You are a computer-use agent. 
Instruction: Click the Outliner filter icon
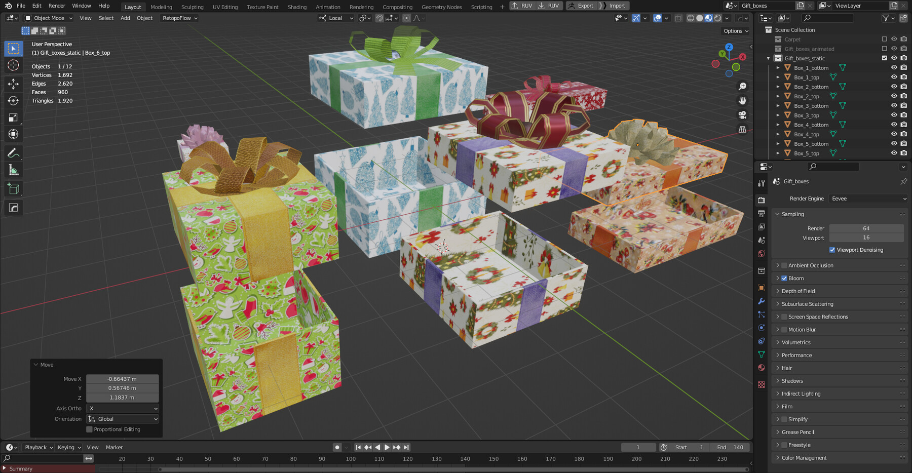click(x=886, y=18)
